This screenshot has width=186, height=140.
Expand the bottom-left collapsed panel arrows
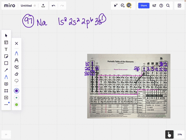6,135
